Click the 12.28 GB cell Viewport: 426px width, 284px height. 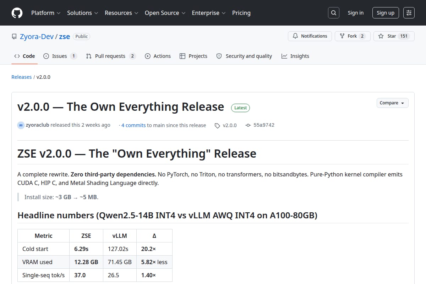click(86, 262)
